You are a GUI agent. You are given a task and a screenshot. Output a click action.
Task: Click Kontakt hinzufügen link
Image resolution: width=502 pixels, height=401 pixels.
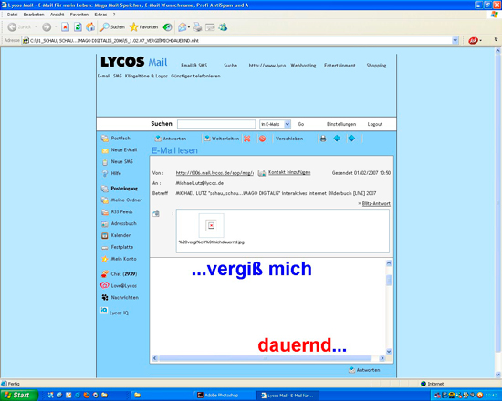(x=289, y=172)
